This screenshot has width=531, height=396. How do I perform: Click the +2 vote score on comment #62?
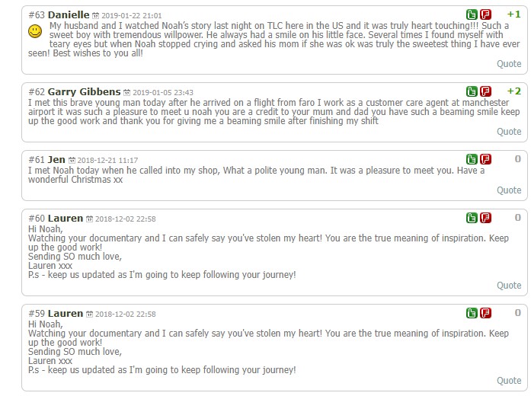[x=513, y=91]
